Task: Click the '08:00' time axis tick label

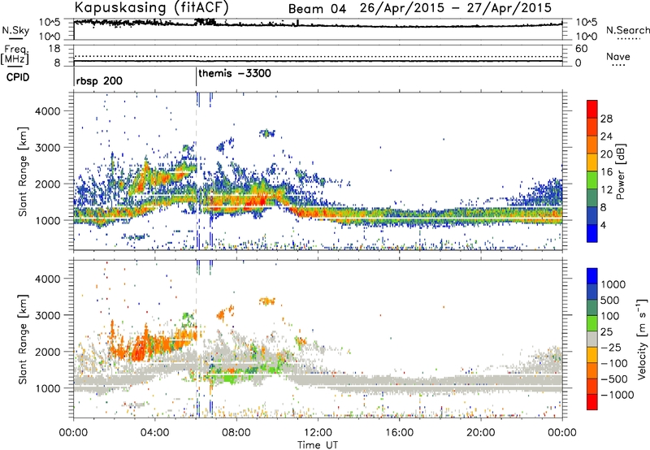Action: (x=236, y=433)
